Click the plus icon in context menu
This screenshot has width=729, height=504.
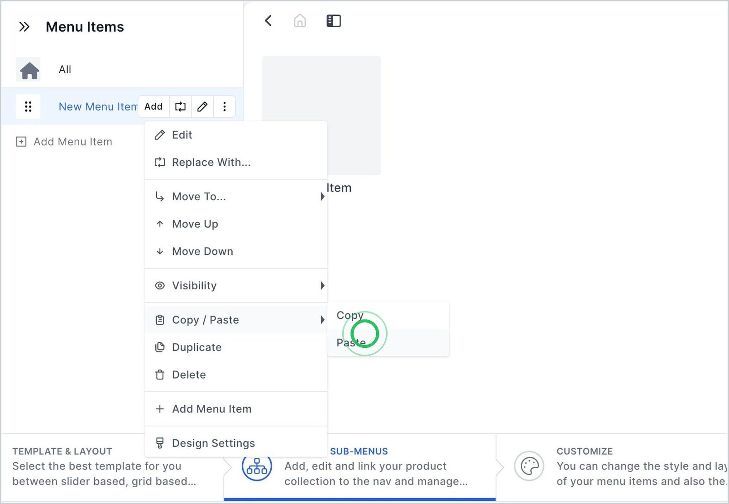160,409
